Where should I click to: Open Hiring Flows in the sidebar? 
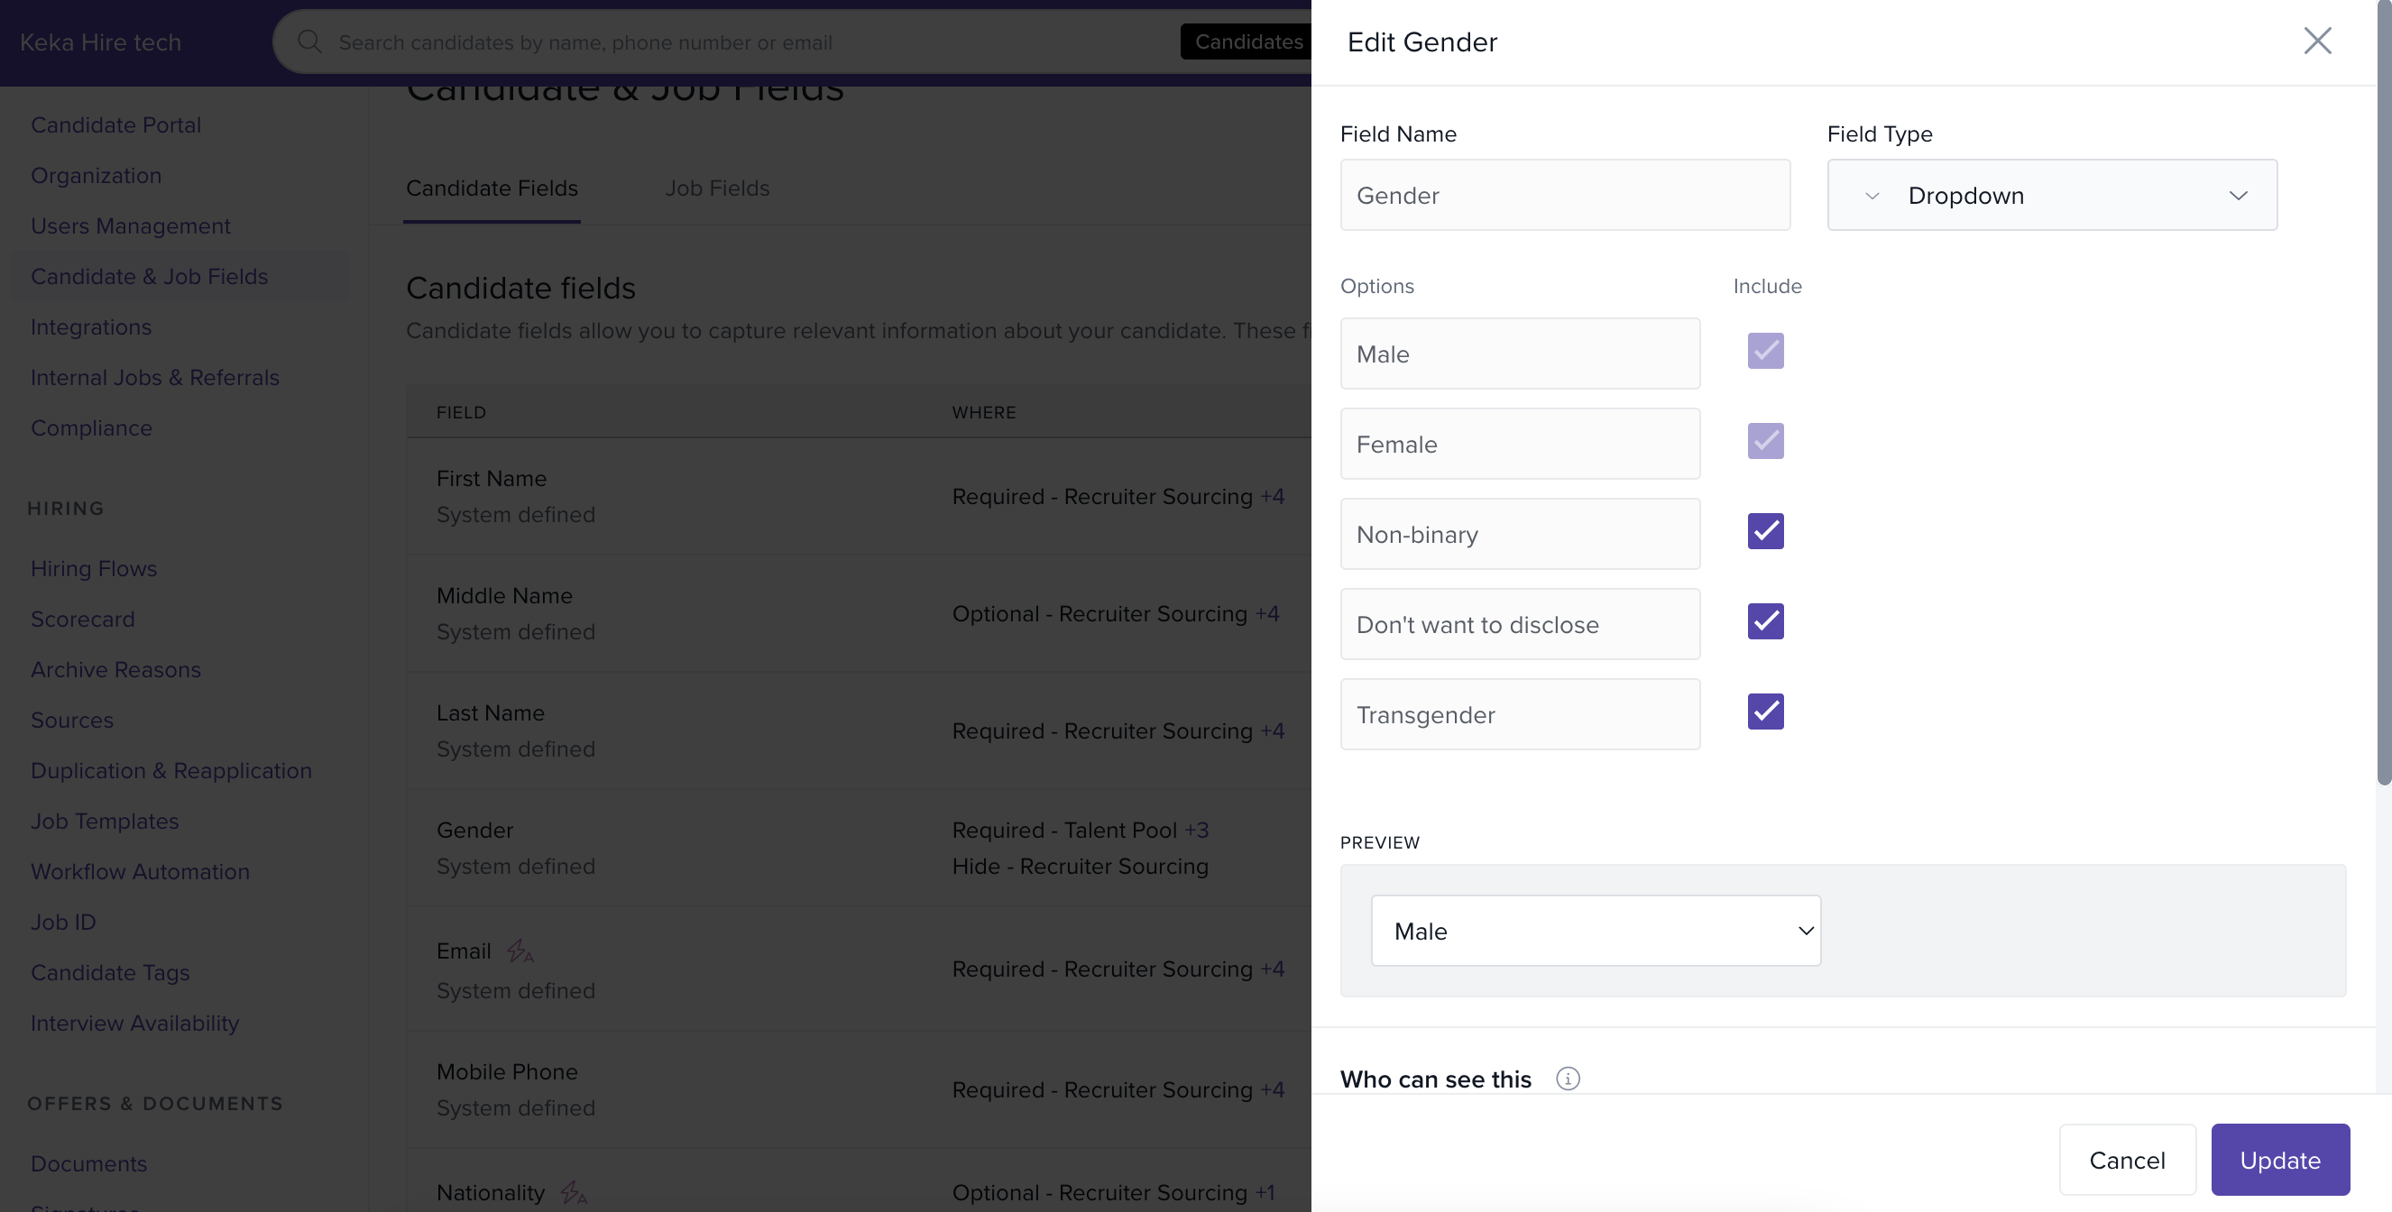[94, 568]
